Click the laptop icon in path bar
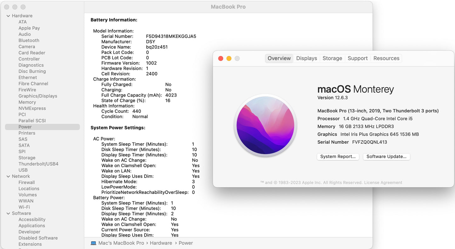The height and width of the screenshot is (249, 455). point(94,243)
